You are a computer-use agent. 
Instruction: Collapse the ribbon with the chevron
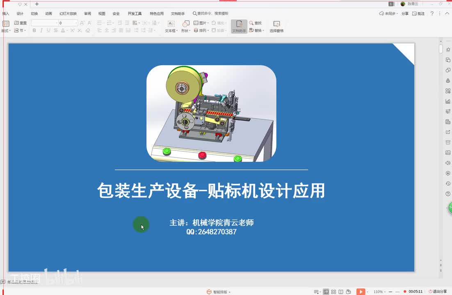[447, 13]
